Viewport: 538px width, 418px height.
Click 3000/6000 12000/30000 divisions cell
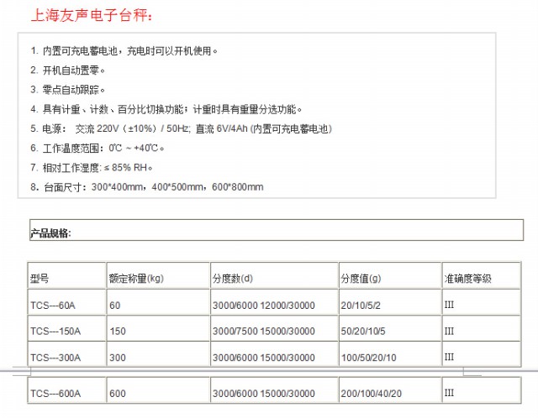point(263,306)
